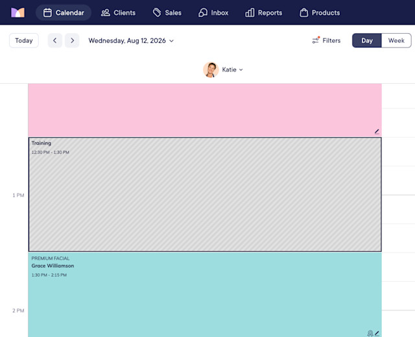Click the 1:30 PM - 2:15 PM appointment time

[x=49, y=275]
